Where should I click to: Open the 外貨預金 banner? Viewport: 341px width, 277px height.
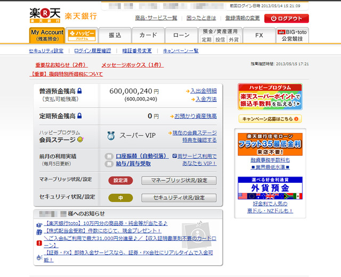pos(270,188)
